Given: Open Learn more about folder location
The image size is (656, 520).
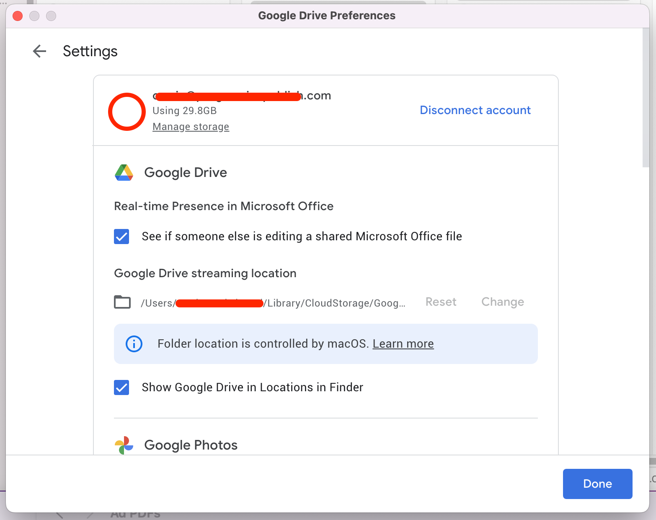Looking at the screenshot, I should tap(403, 344).
